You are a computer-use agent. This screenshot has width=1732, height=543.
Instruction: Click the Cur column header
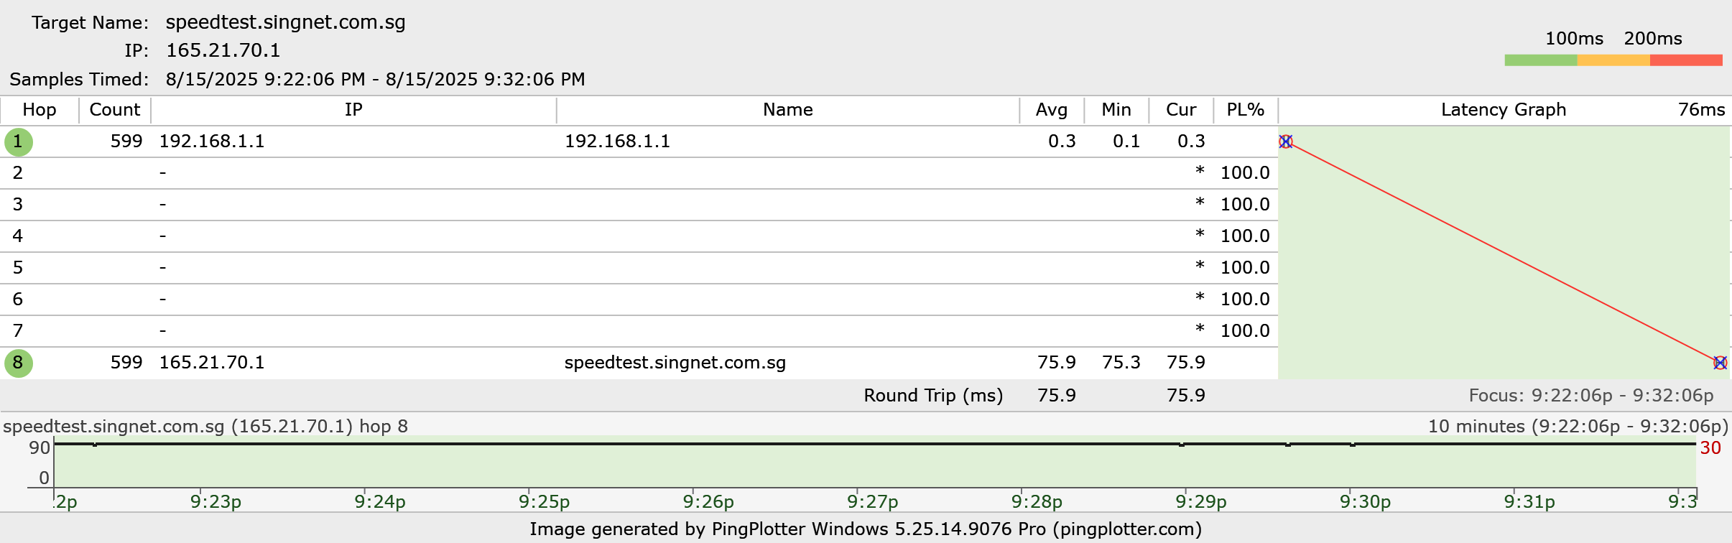[x=1180, y=110]
